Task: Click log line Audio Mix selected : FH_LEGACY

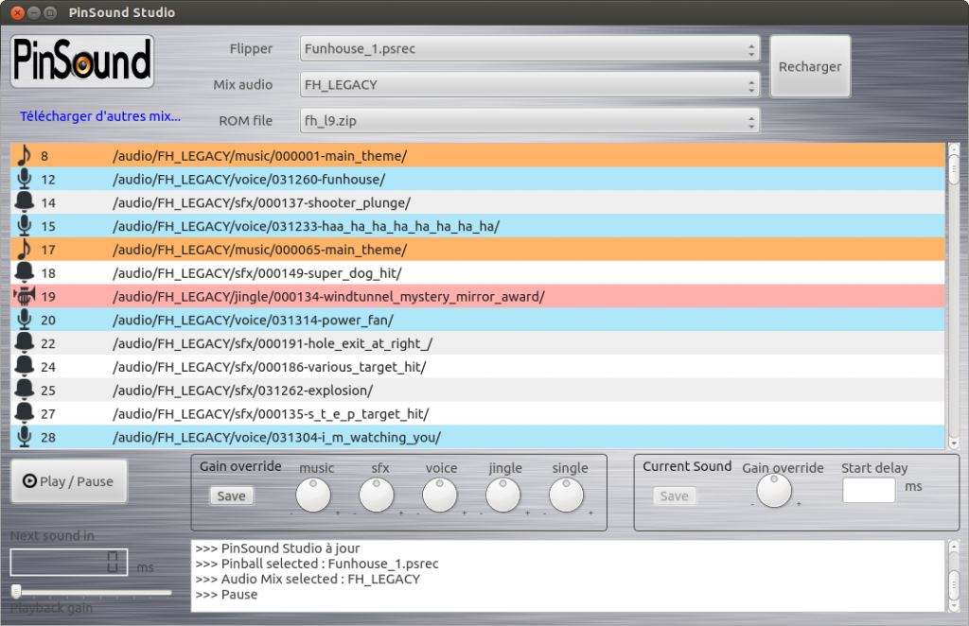Action: 308,579
